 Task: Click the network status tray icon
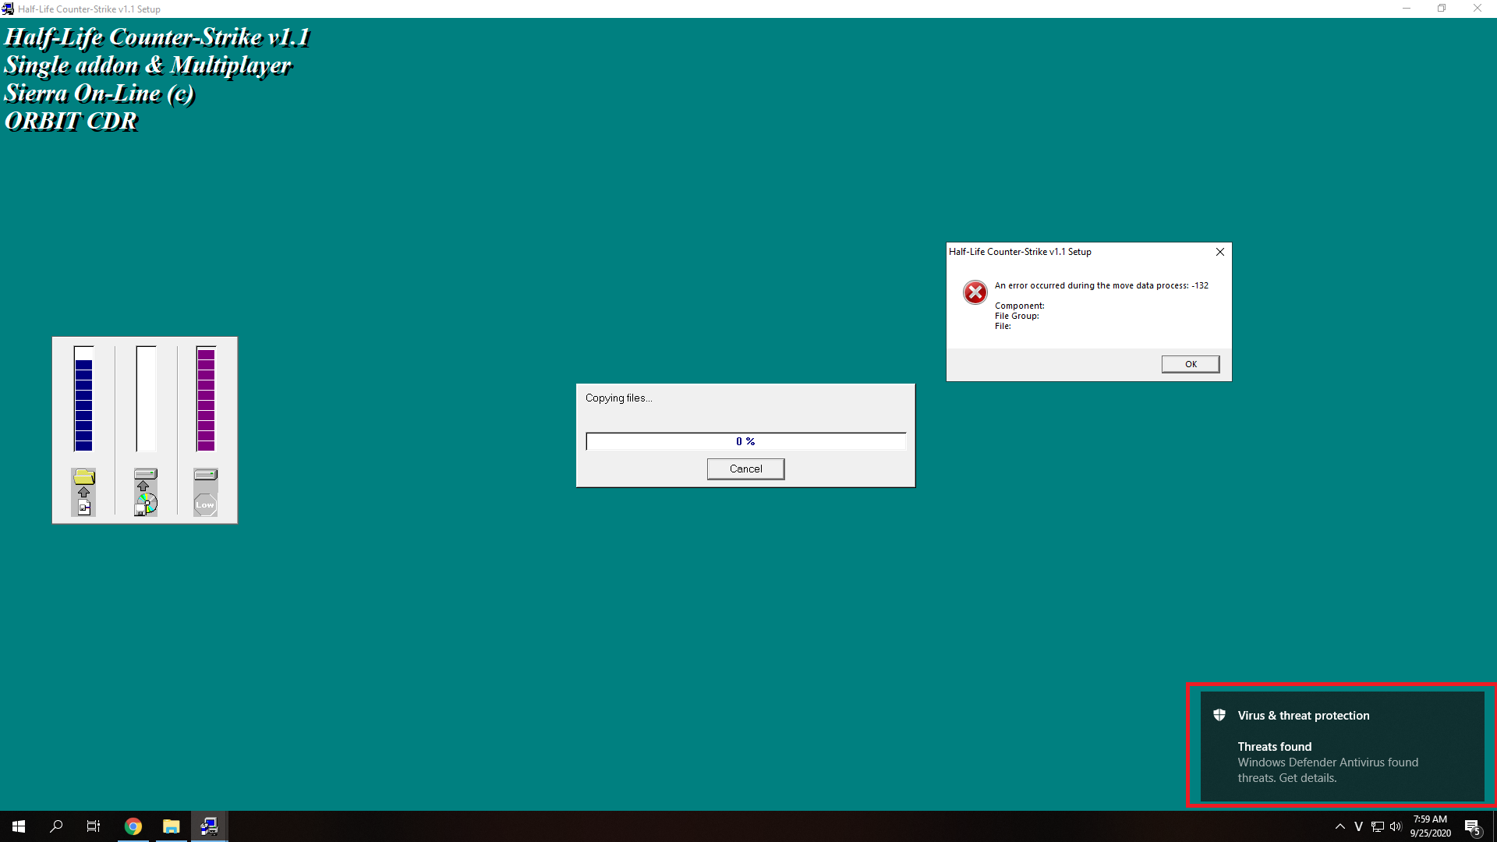[1378, 826]
